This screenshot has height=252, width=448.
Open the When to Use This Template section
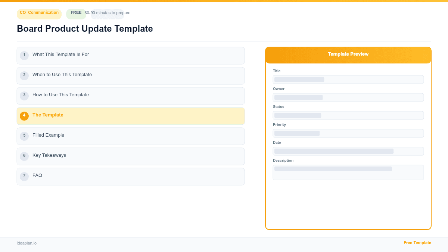(x=131, y=75)
